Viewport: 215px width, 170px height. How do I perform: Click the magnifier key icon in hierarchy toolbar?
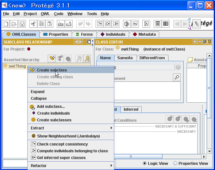click(x=87, y=58)
